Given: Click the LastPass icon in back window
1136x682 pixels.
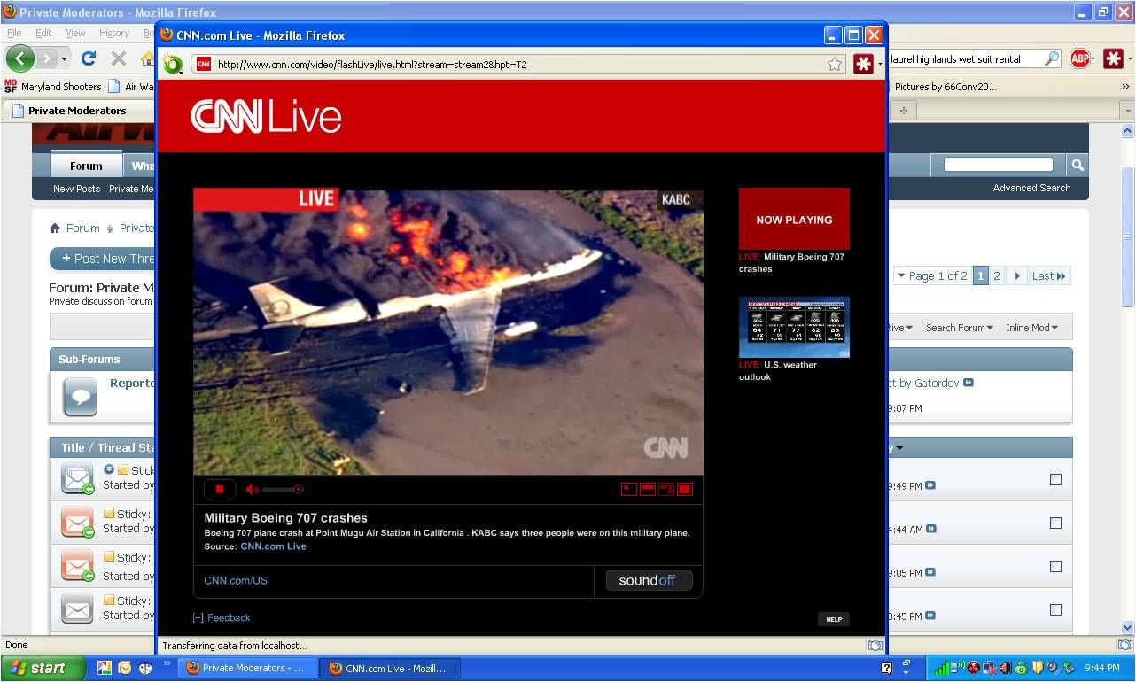Looking at the screenshot, I should point(1113,58).
